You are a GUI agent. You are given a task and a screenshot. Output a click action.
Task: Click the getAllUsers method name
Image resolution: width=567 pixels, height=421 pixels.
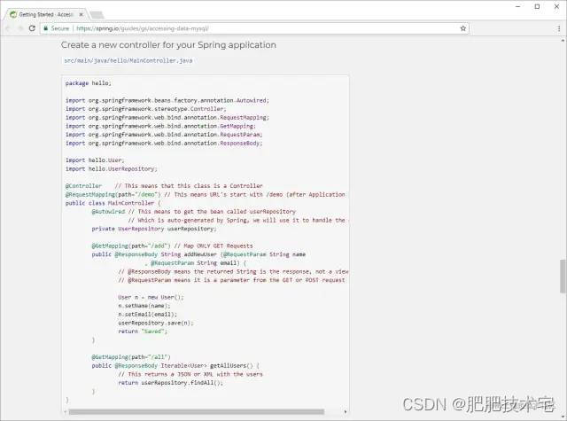tap(231, 366)
